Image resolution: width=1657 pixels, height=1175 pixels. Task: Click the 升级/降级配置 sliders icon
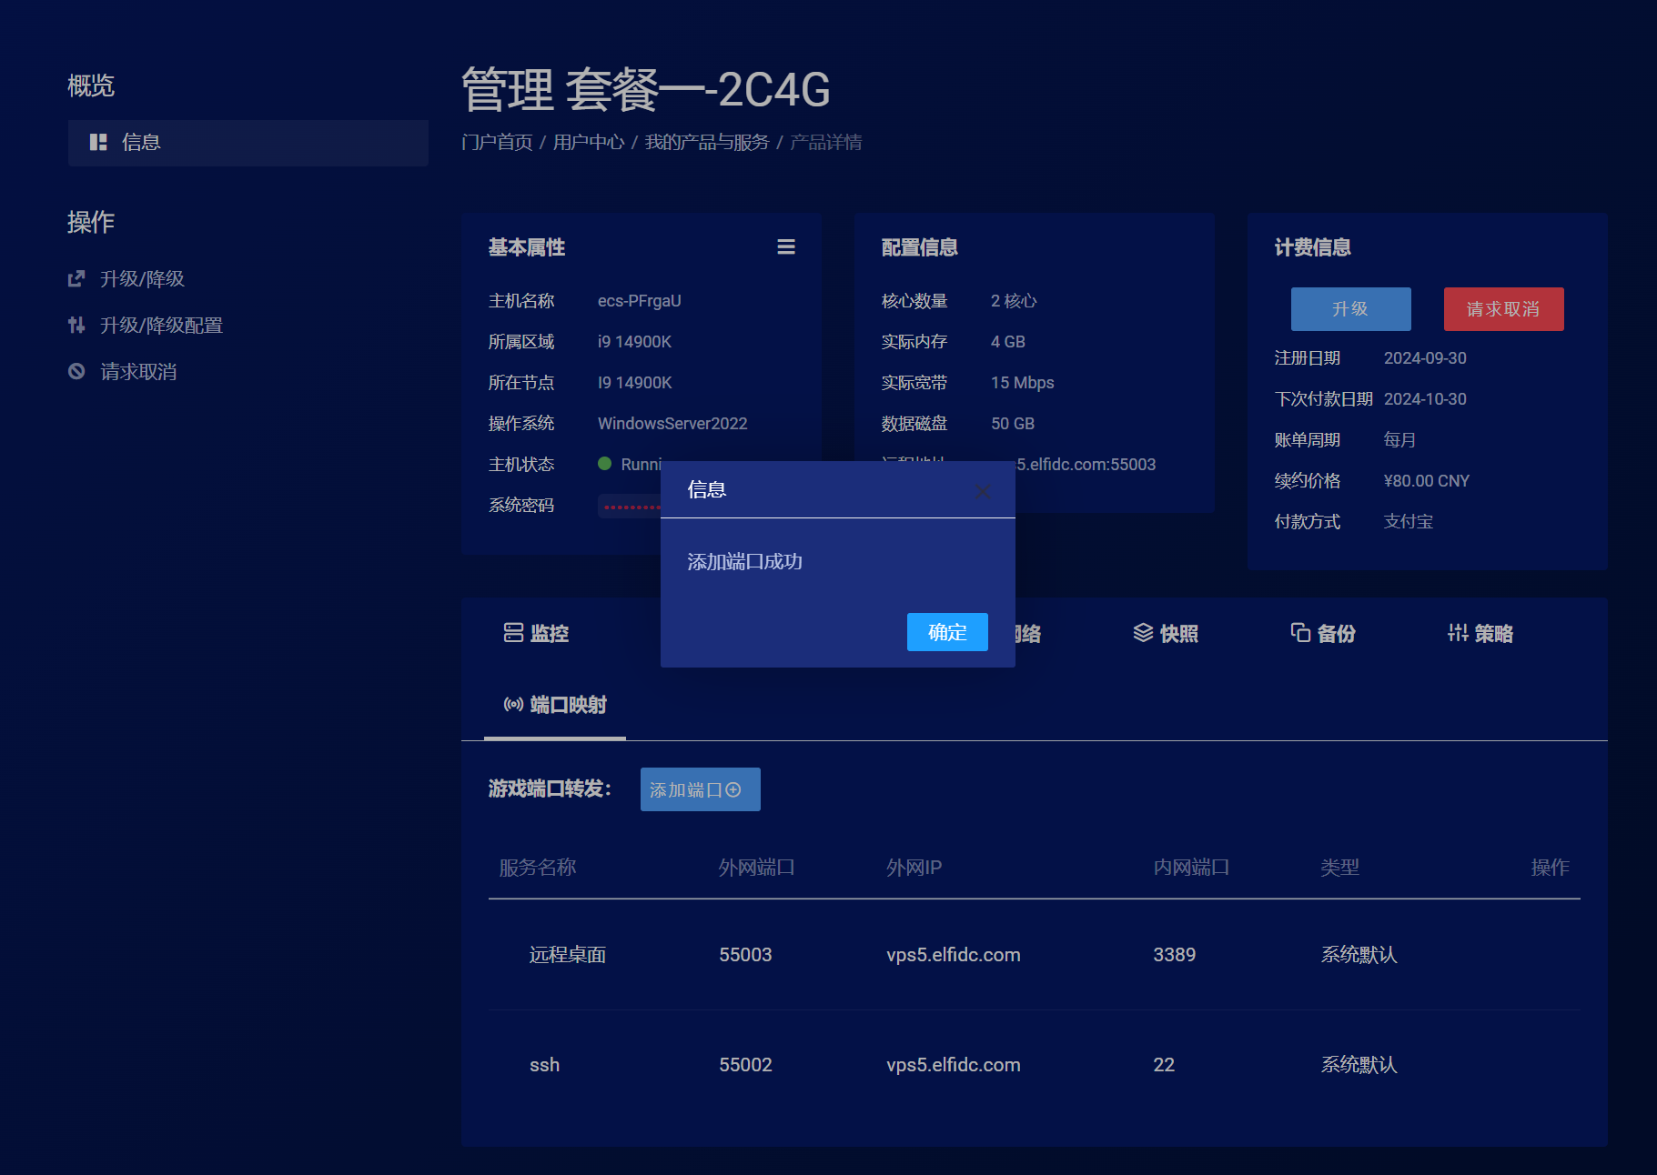76,326
